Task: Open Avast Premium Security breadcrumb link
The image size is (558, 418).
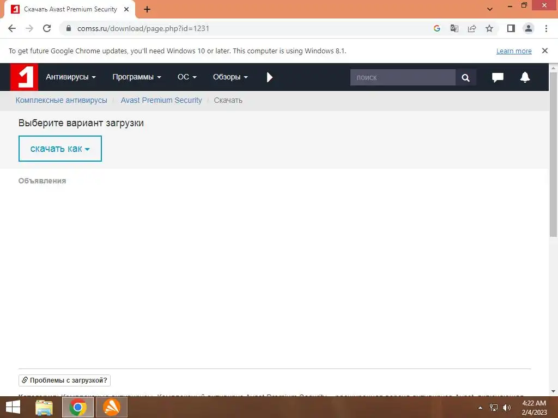Action: pyautogui.click(x=161, y=100)
